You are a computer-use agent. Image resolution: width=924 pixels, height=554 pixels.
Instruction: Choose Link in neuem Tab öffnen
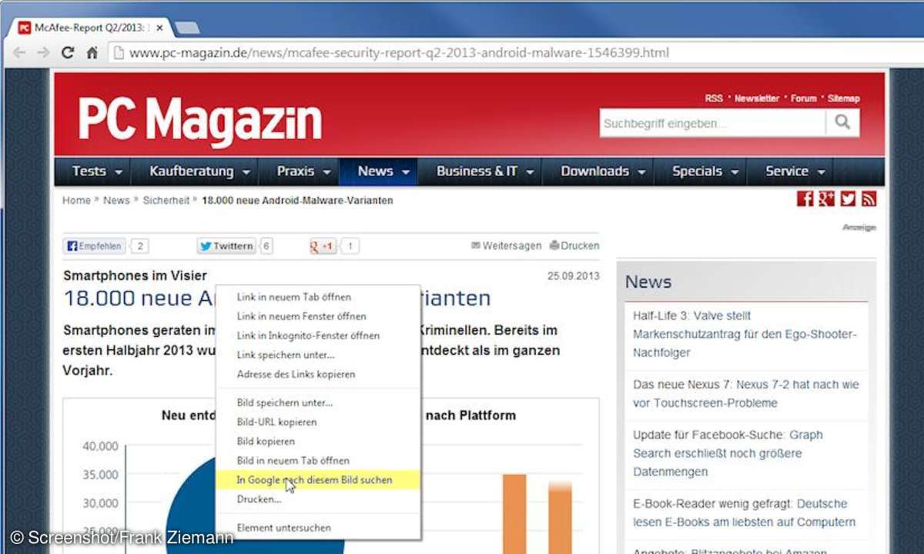tap(318, 297)
